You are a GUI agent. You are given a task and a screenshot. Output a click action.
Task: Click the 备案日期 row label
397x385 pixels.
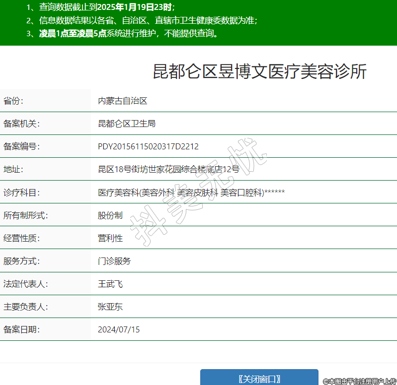21,329
